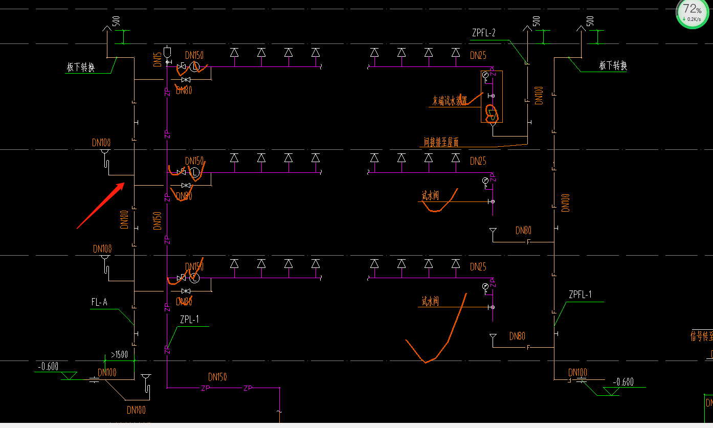Click the 间接排至屋面 annotation text
The height and width of the screenshot is (428, 713).
[x=441, y=142]
